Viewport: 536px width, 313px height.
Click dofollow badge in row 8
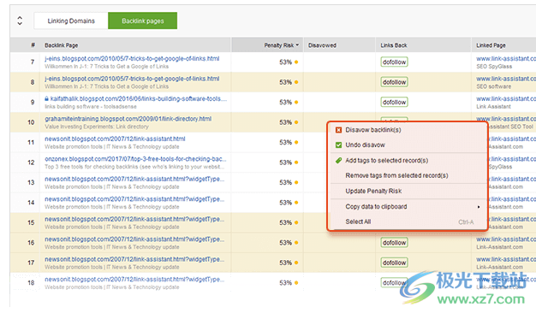[x=394, y=82]
